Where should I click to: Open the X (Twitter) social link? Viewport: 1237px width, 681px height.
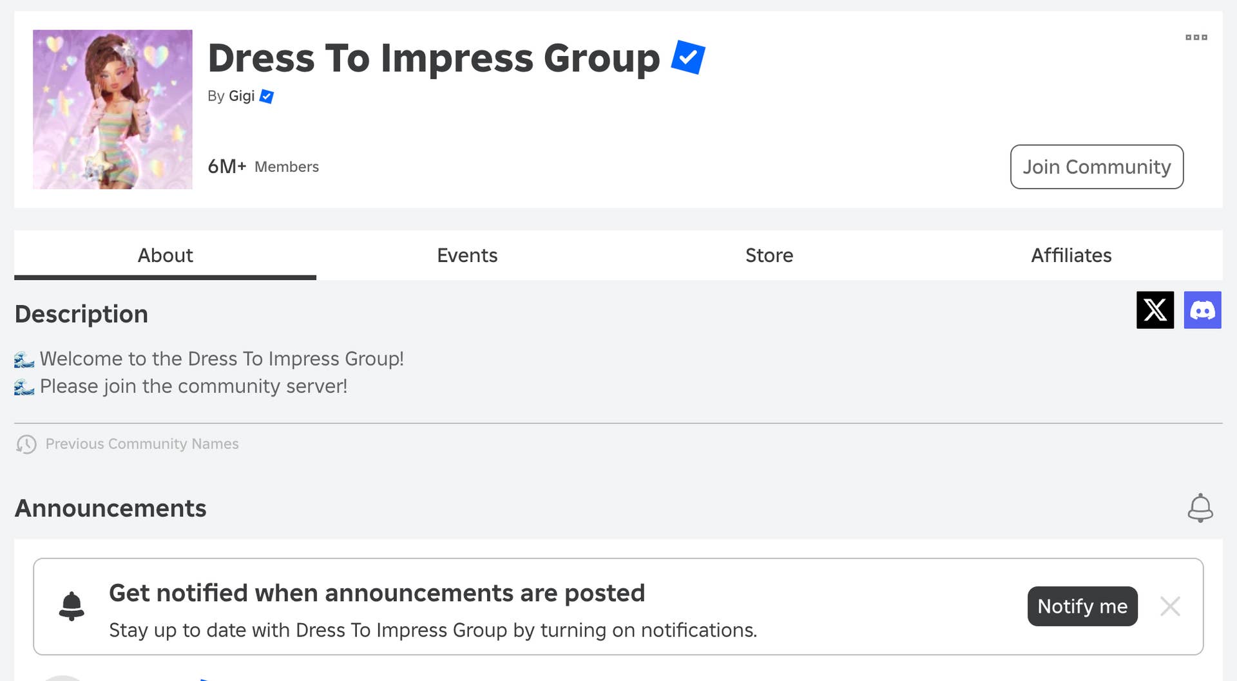pyautogui.click(x=1155, y=310)
